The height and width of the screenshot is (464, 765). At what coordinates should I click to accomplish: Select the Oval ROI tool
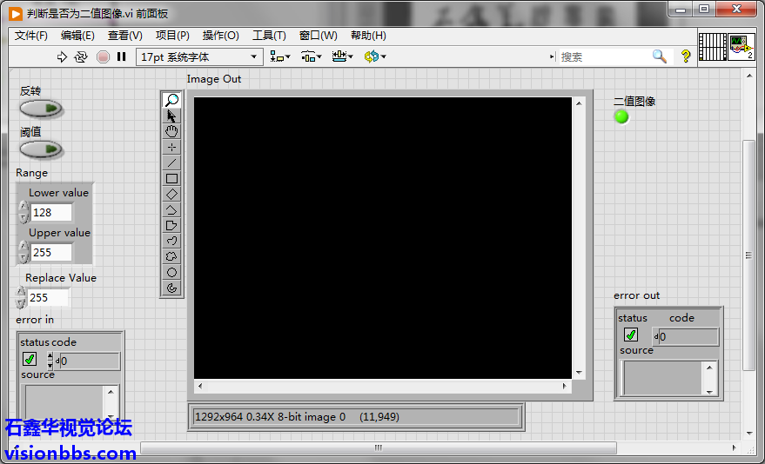click(171, 272)
